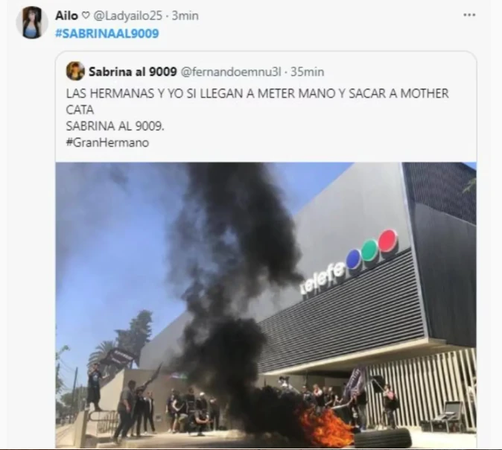
Task: Open the burning tires protest photo
Action: coord(266,305)
